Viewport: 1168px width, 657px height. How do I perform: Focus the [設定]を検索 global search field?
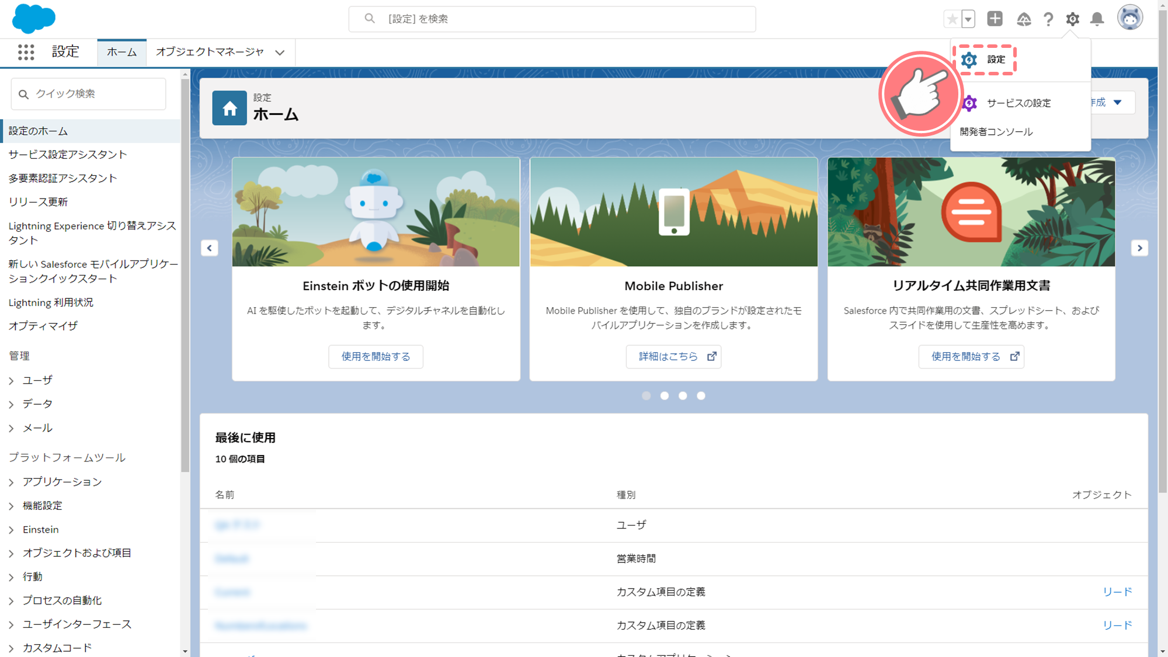[552, 19]
